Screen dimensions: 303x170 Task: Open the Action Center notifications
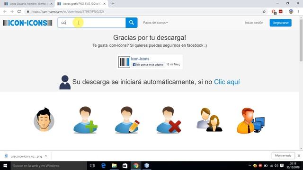[x=282, y=166]
